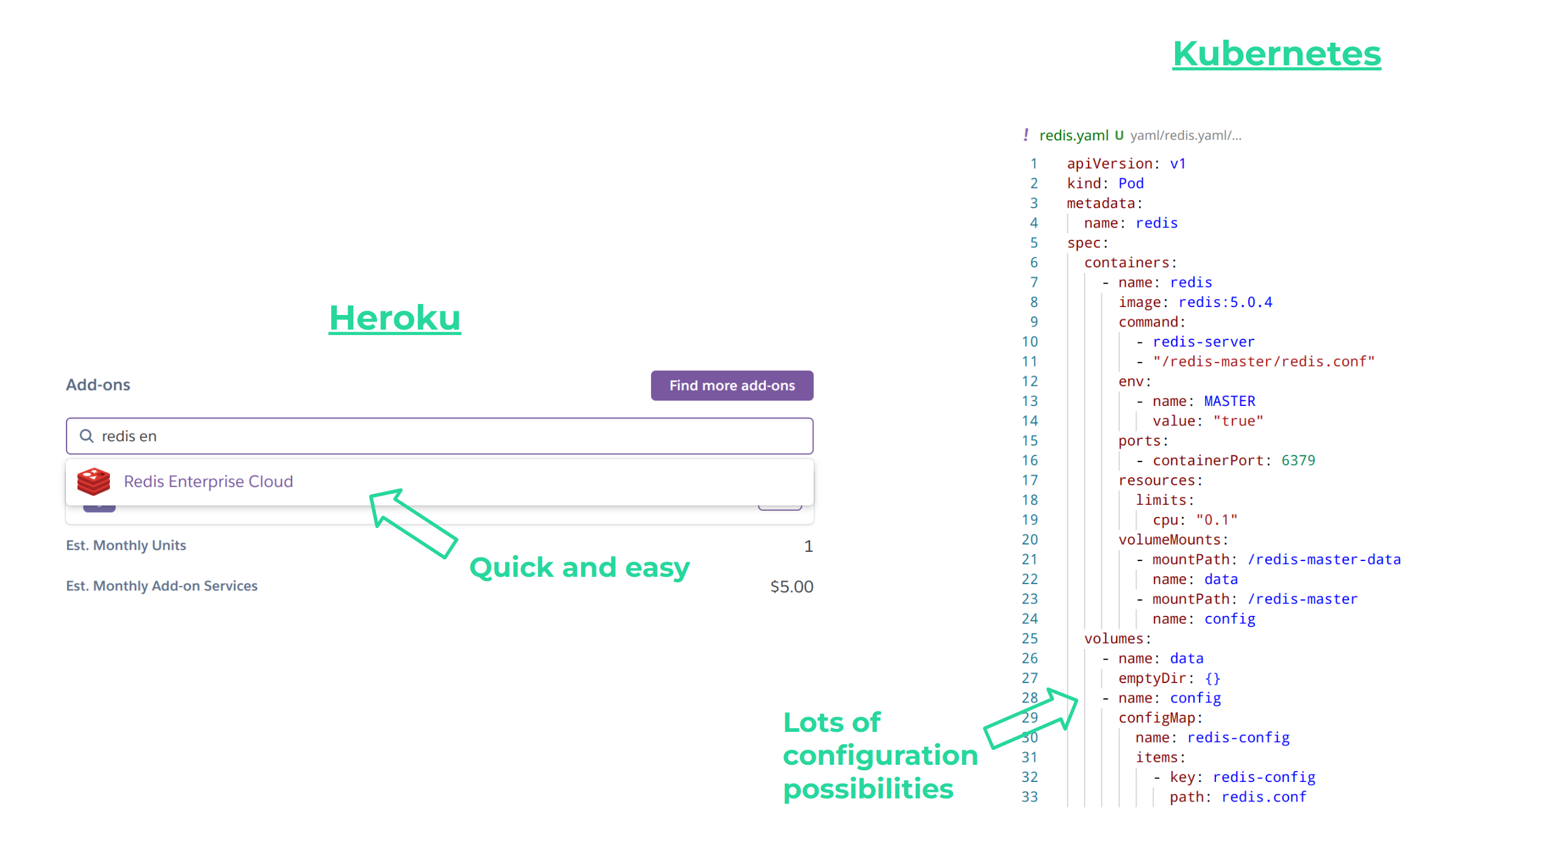Screen dimensions: 1568x868
Task: Click the search magnifier icon
Action: tap(87, 436)
